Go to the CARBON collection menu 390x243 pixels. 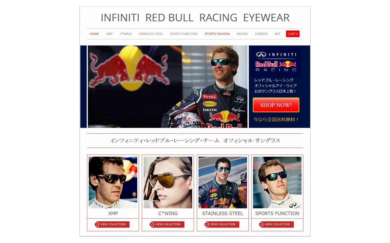coord(261,34)
